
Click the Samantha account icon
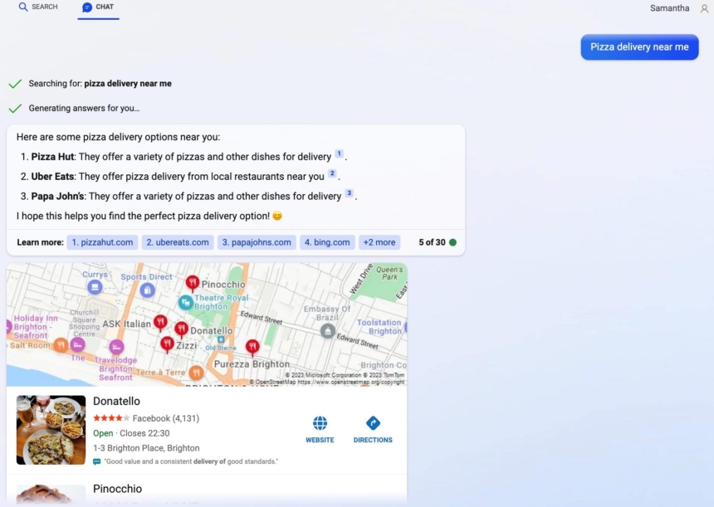click(x=702, y=8)
